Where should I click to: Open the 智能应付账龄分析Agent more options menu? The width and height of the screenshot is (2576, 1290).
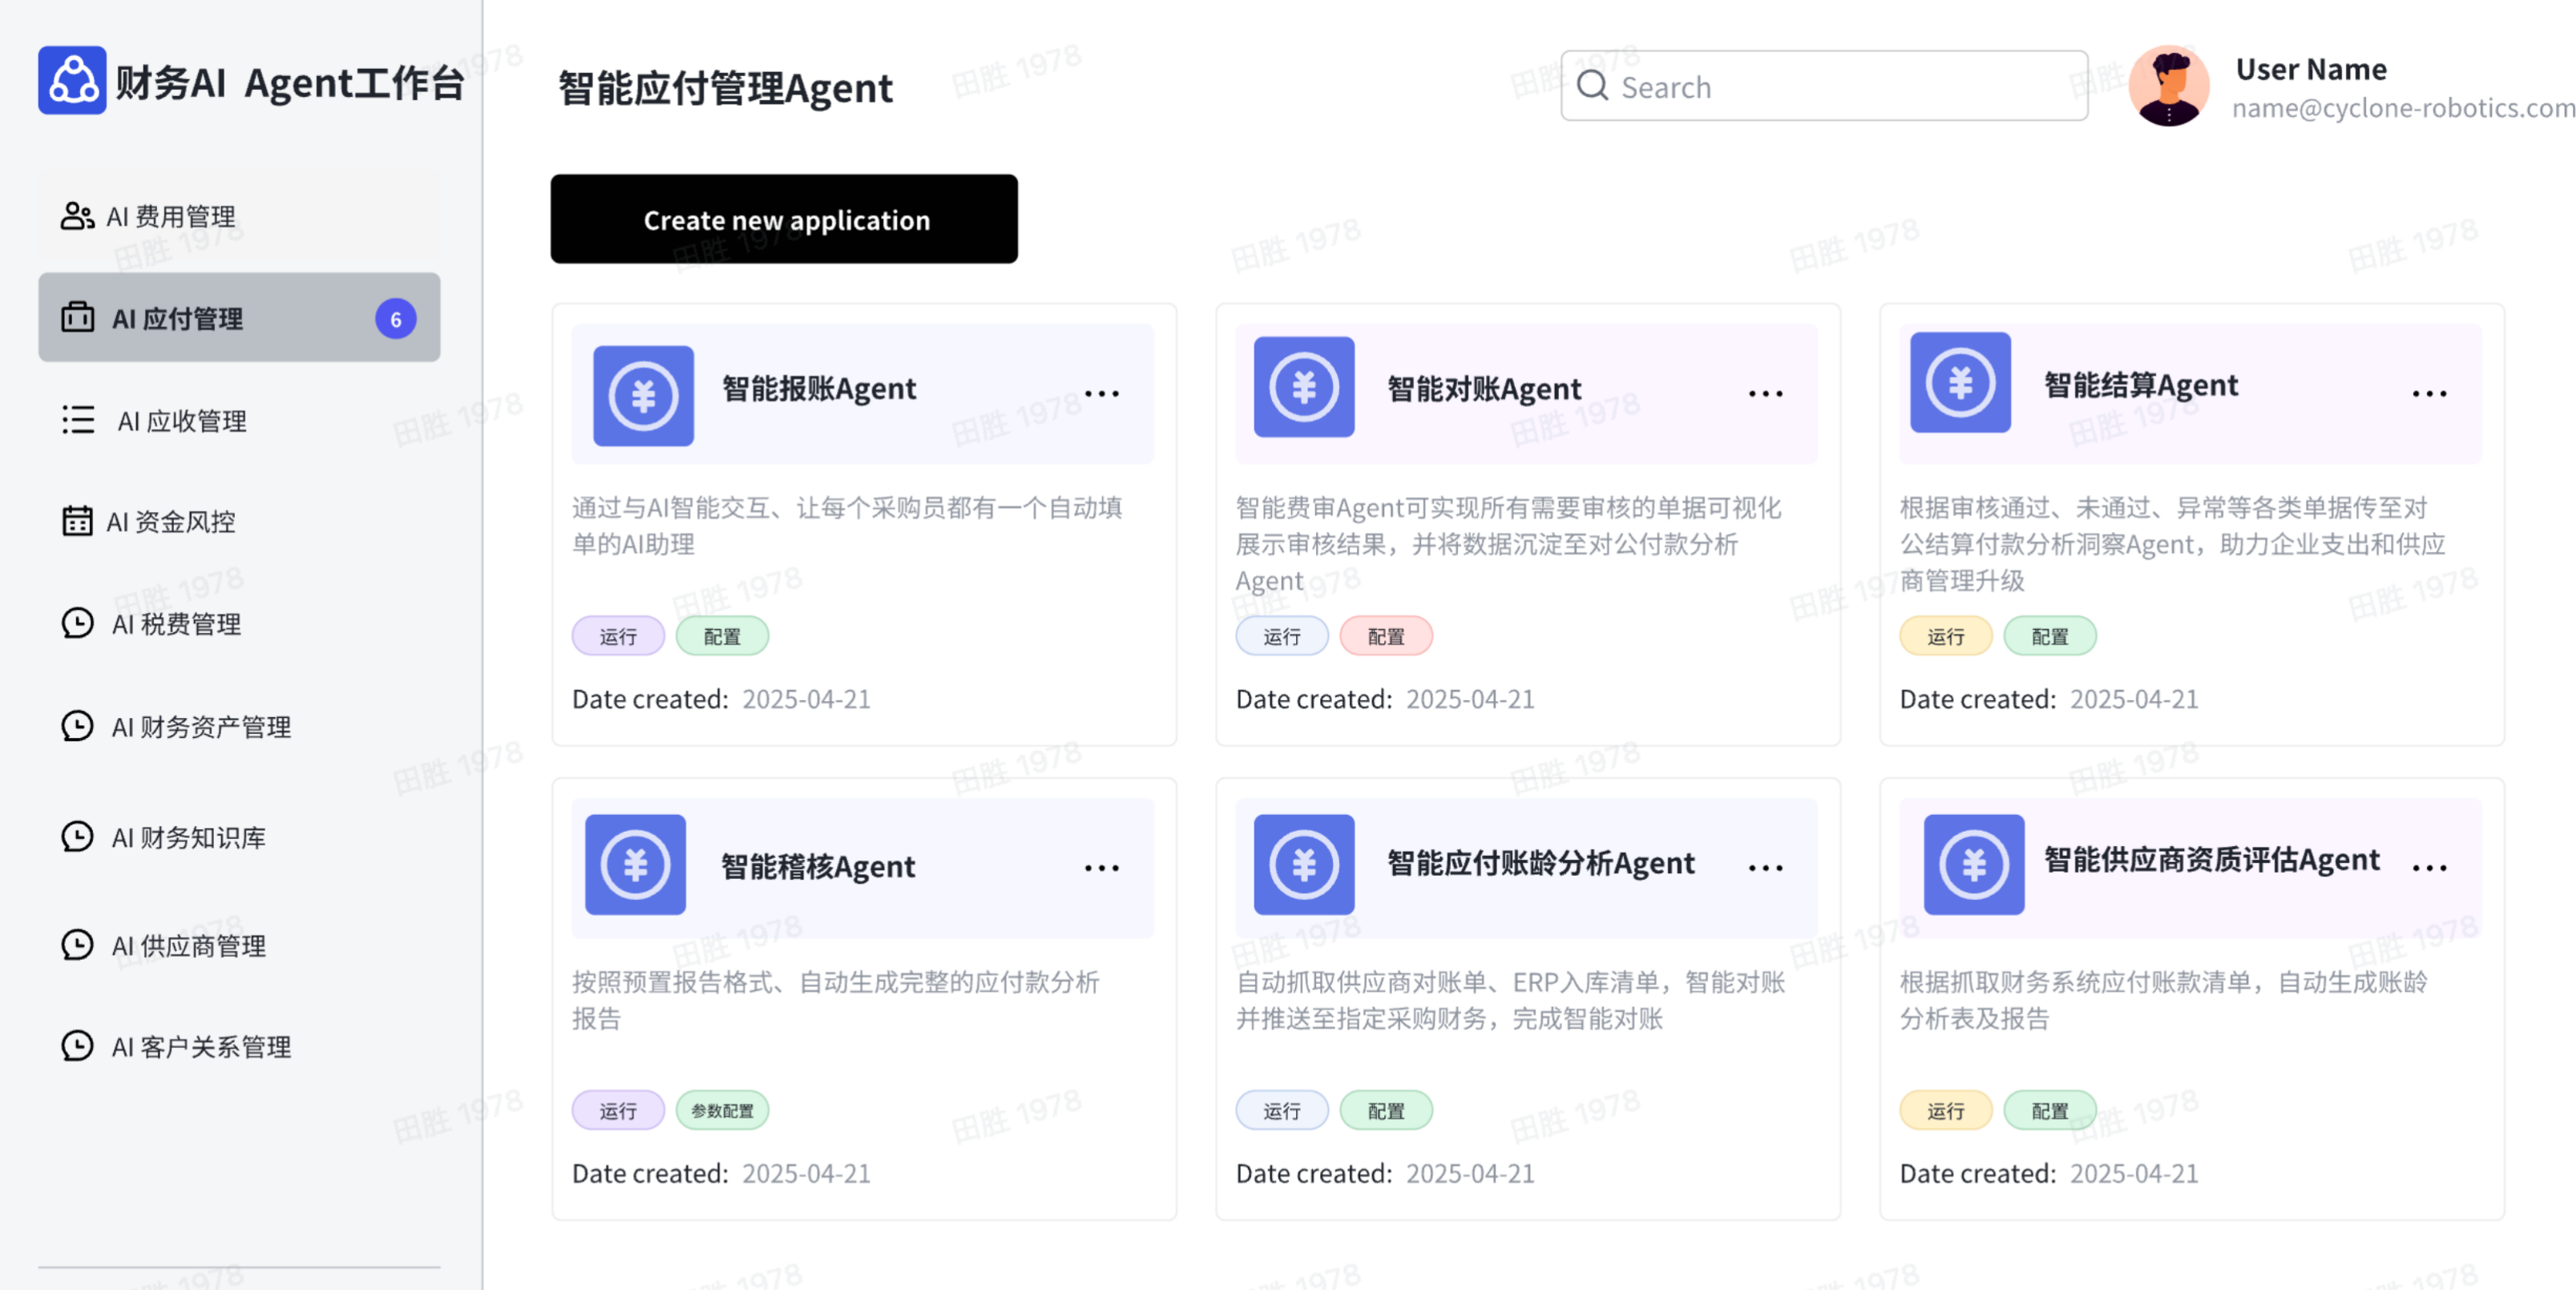click(1766, 867)
